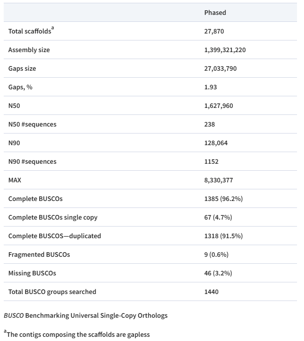This screenshot has width=304, height=341.
Task: Select the 1318 (91.5%) duplicated value
Action: (x=223, y=236)
